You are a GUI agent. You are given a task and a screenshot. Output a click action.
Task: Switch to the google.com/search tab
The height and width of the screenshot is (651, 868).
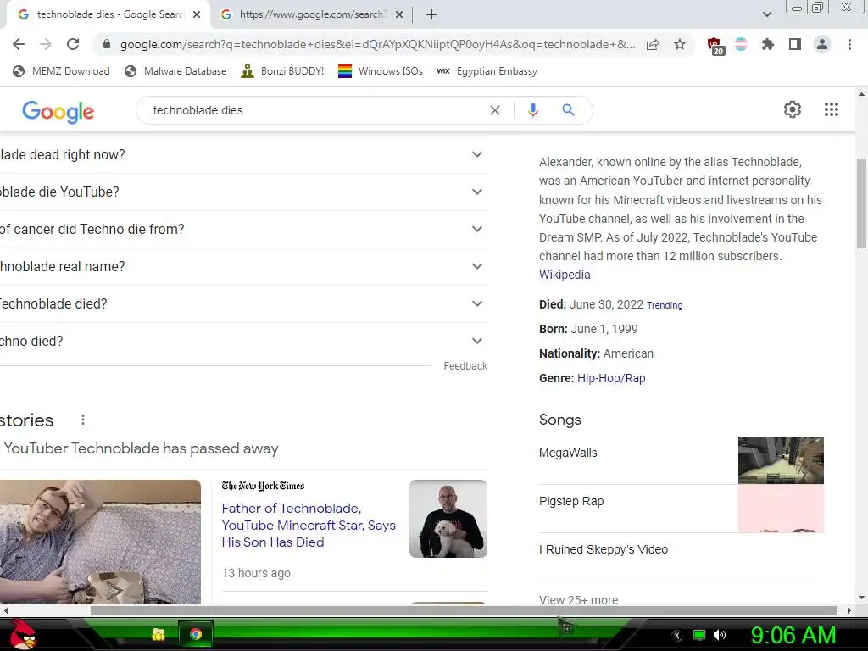311,15
